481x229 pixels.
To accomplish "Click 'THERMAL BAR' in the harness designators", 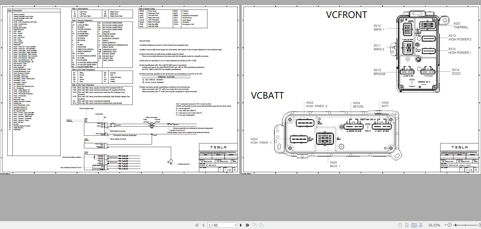I will click(108, 36).
